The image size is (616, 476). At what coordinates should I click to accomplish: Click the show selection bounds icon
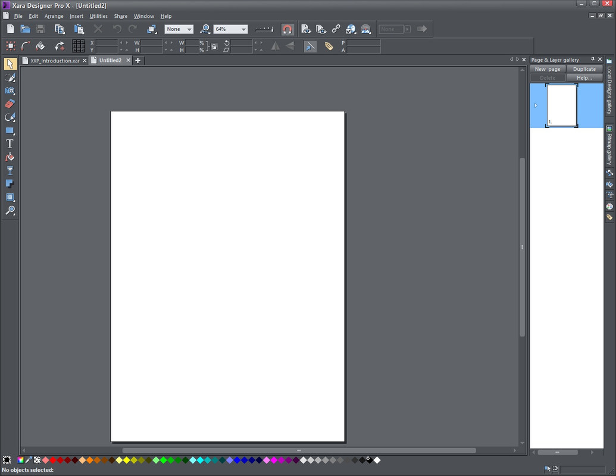tap(11, 46)
